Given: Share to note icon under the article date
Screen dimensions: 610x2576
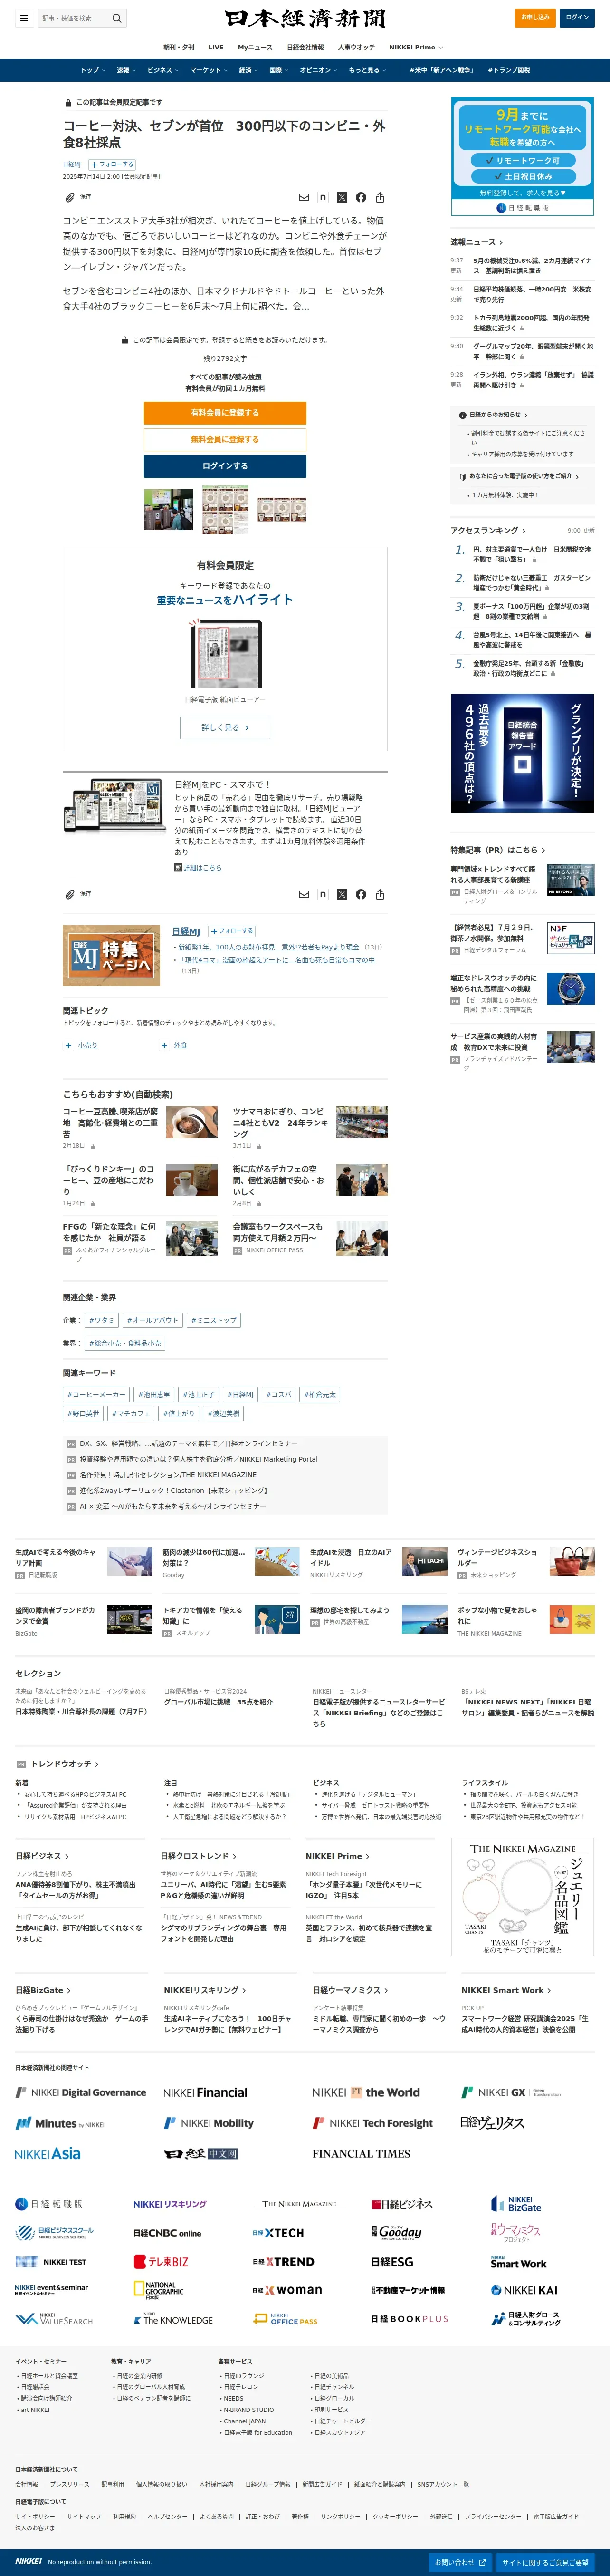Looking at the screenshot, I should (x=323, y=197).
